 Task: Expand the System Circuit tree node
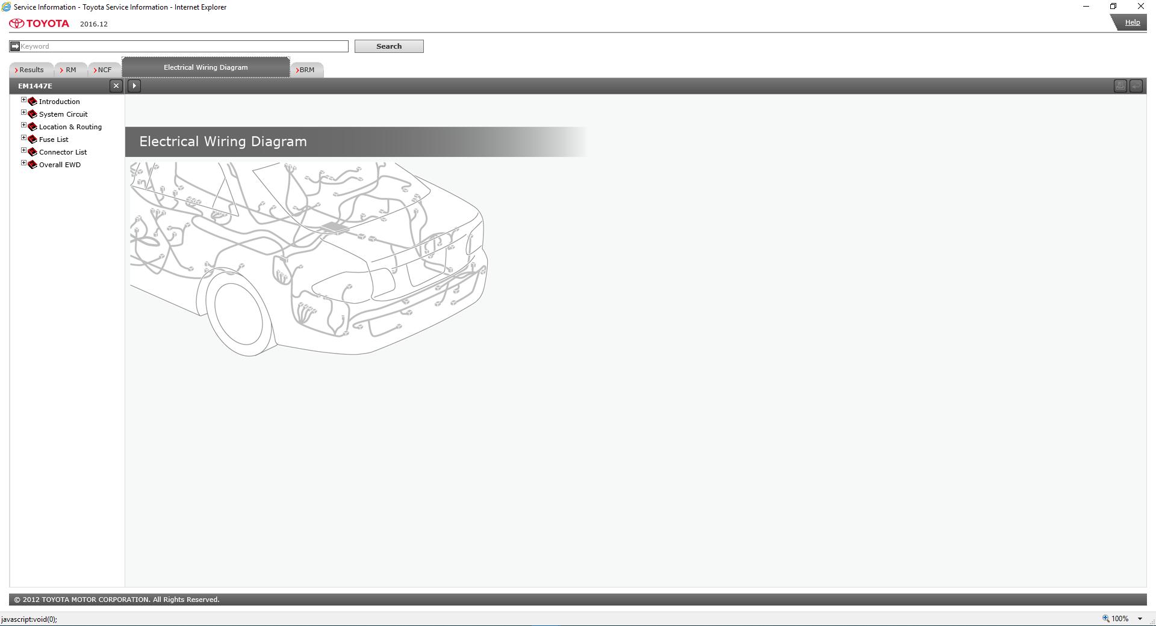[x=23, y=113]
